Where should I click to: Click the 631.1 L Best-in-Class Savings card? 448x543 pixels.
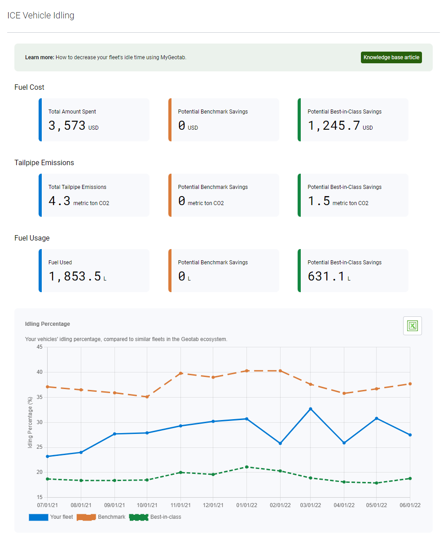(x=353, y=271)
